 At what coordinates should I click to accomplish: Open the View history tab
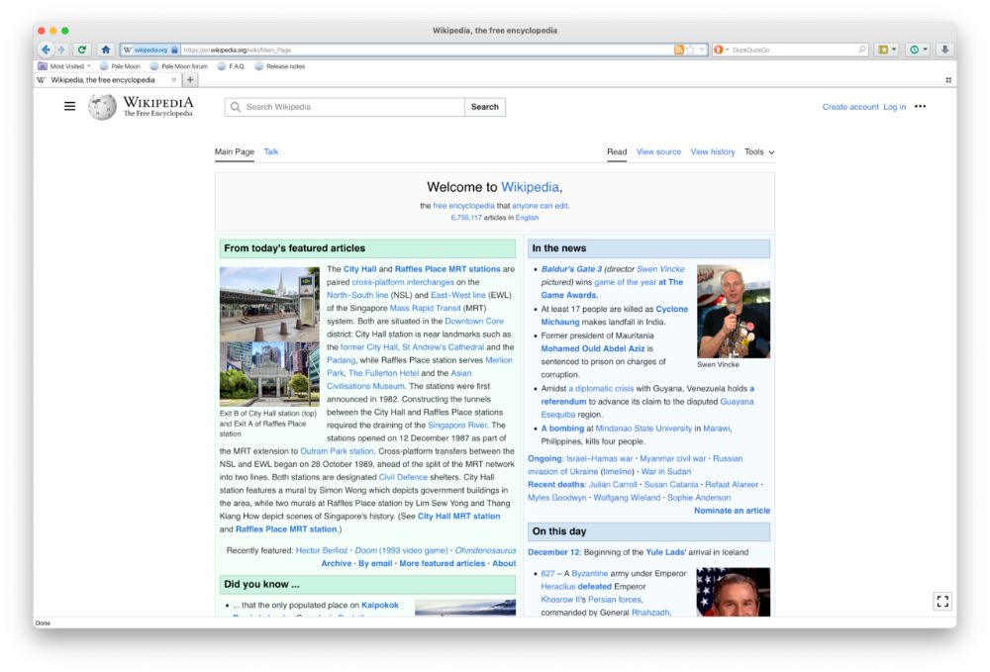coord(712,152)
